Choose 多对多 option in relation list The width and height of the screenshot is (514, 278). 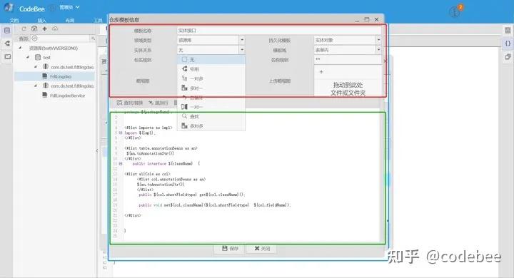pyautogui.click(x=211, y=126)
